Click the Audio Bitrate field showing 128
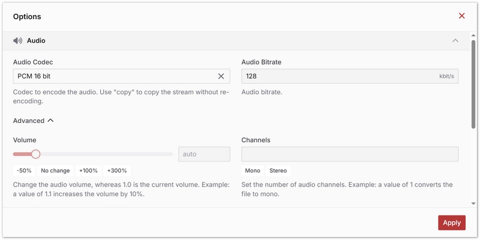 (x=350, y=76)
